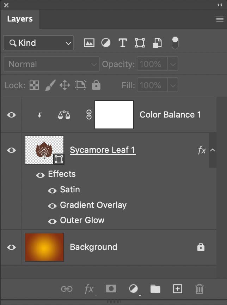227x305 pixels.
Task: Collapse the Effects list on Sycamore Leaf 1
Action: coord(213,150)
